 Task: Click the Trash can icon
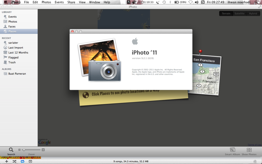point(5,62)
